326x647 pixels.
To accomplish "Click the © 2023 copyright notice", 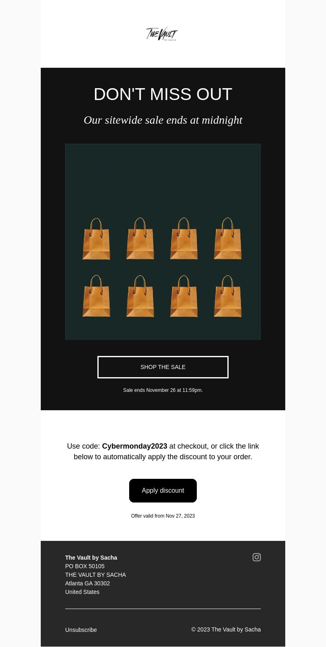I will pos(226,629).
